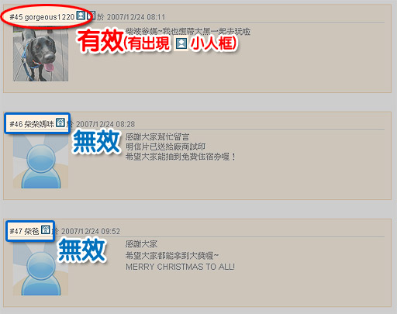Click the default avatar of comment #47
This screenshot has width=397, height=314.
pyautogui.click(x=40, y=268)
